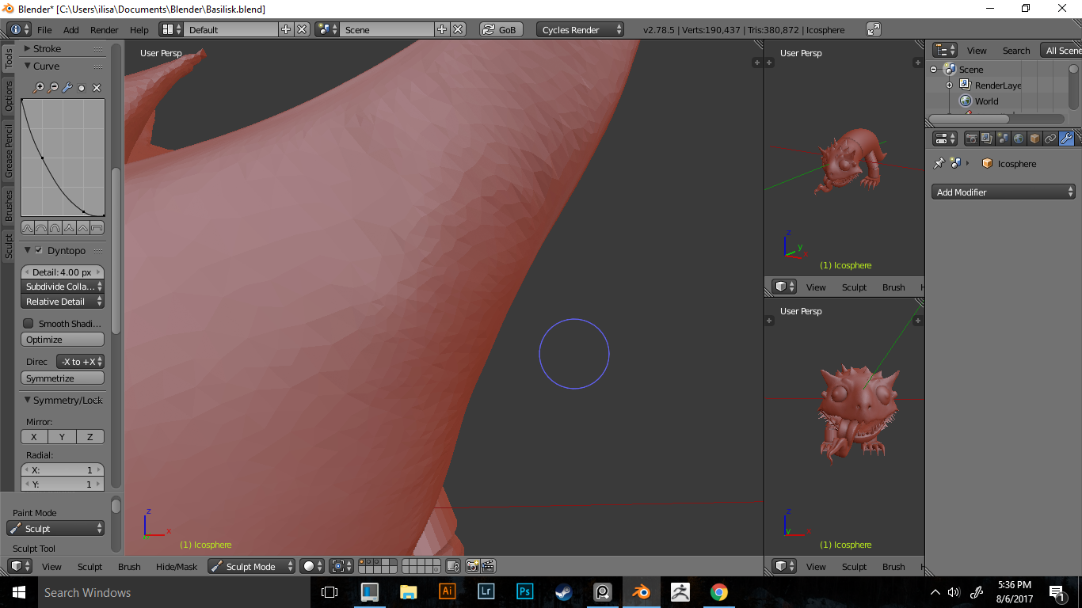Image resolution: width=1082 pixels, height=608 pixels.
Task: Open Render Layers properties tab
Action: click(x=987, y=139)
